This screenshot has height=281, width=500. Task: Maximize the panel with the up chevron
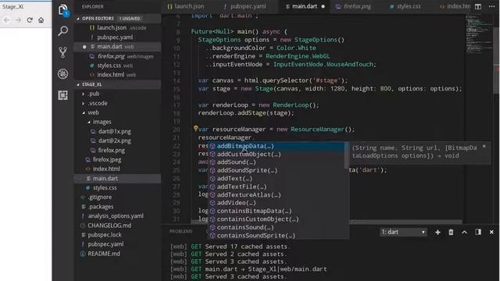point(464,233)
